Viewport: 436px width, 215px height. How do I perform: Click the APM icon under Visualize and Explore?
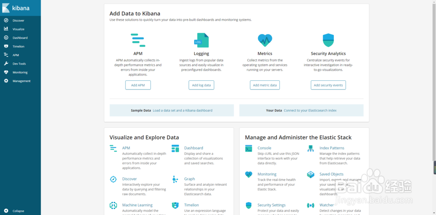[113, 148]
